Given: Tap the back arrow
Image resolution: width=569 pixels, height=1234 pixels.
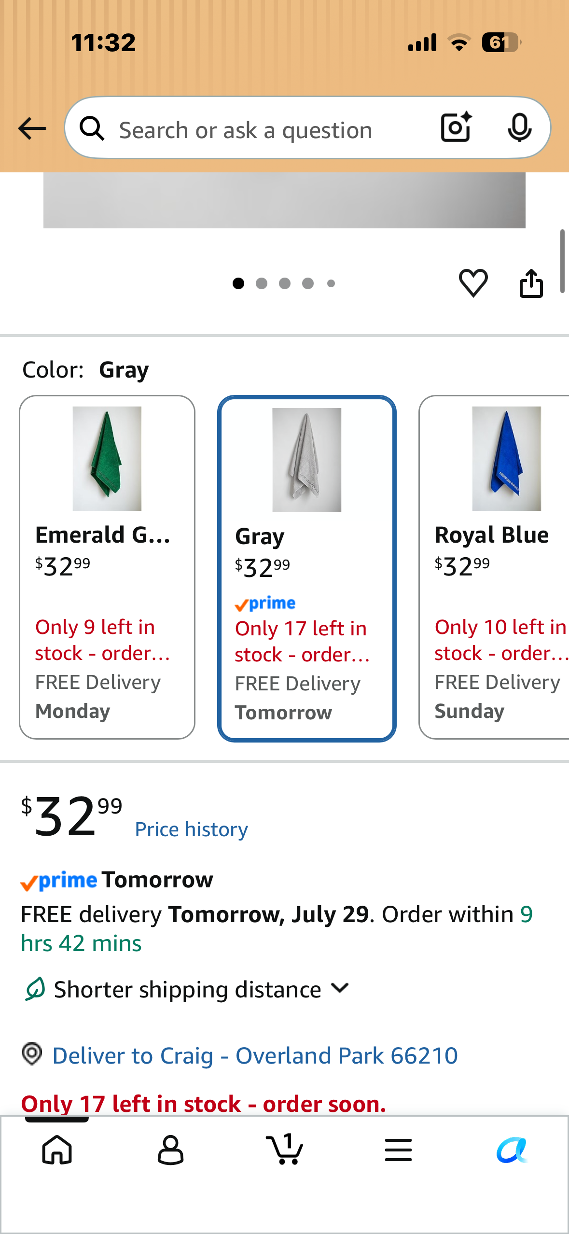Looking at the screenshot, I should coord(32,128).
